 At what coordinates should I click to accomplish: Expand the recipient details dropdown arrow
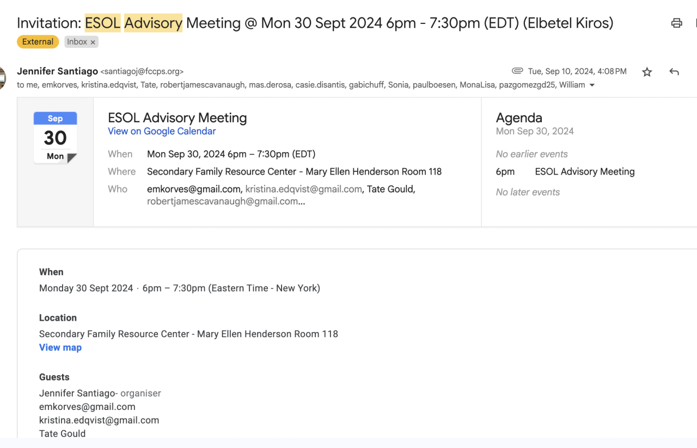[x=592, y=85]
